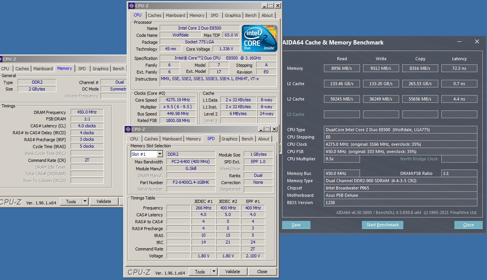This screenshot has height=280, width=487.
Task: Click the Module Manuf. G.Skill value
Action: click(x=191, y=168)
